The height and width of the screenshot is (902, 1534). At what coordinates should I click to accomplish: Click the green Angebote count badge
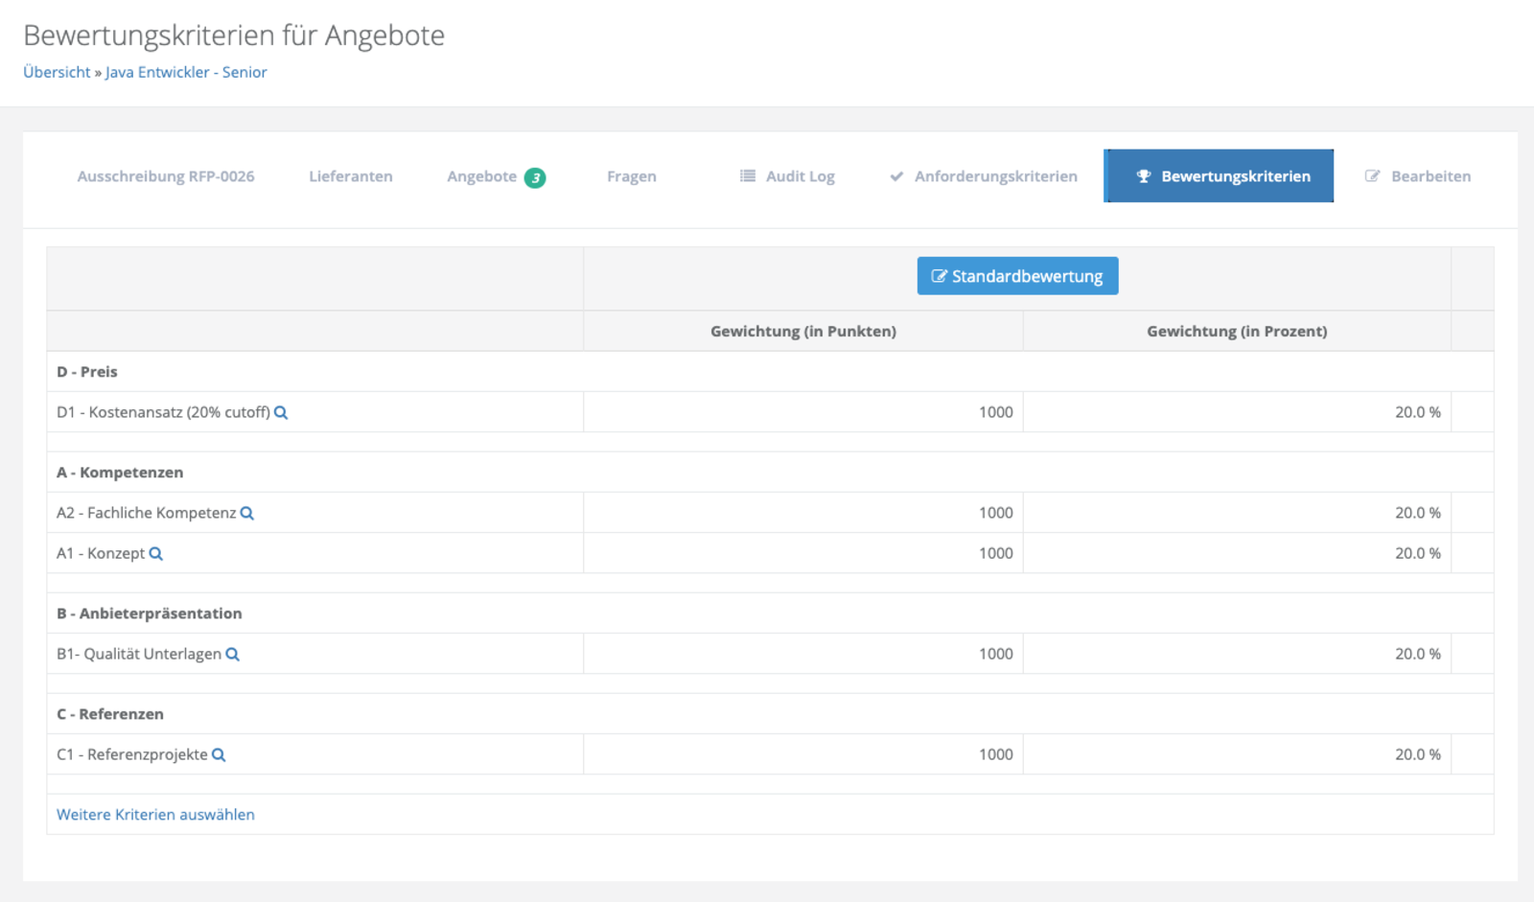[x=535, y=177]
